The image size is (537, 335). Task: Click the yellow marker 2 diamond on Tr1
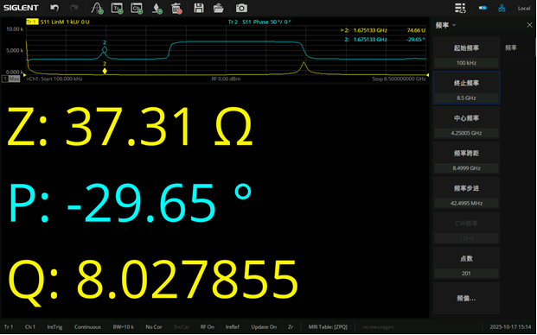[x=105, y=71]
